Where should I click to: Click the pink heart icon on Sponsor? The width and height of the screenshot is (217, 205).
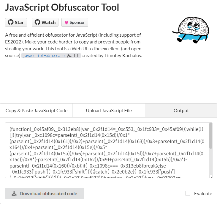66,23
